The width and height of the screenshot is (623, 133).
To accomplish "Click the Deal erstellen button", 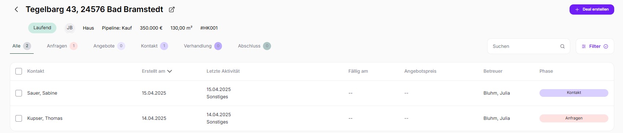I will tap(592, 9).
